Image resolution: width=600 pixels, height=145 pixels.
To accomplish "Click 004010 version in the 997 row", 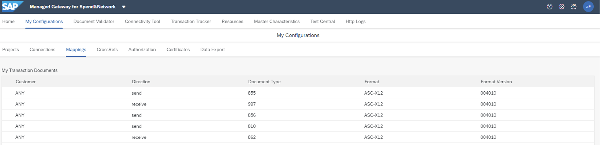I will coord(488,104).
